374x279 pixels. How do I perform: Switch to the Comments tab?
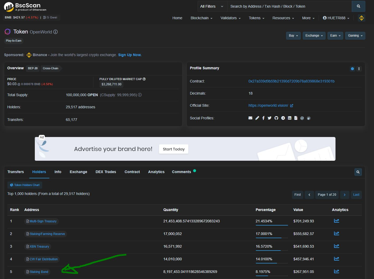(x=181, y=172)
